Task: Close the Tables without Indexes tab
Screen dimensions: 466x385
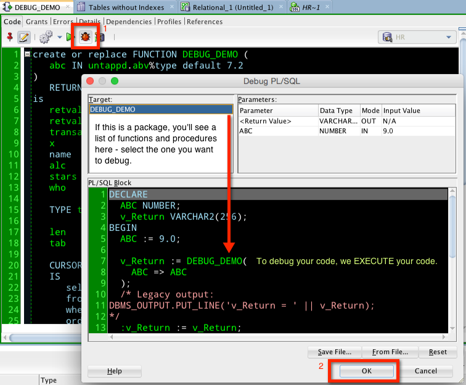Action: (x=172, y=7)
